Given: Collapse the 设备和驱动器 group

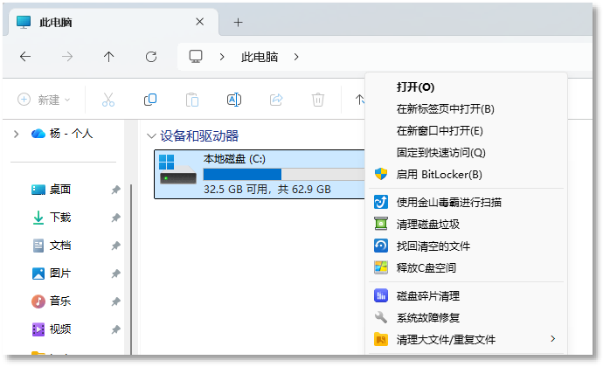Looking at the screenshot, I should click(151, 136).
